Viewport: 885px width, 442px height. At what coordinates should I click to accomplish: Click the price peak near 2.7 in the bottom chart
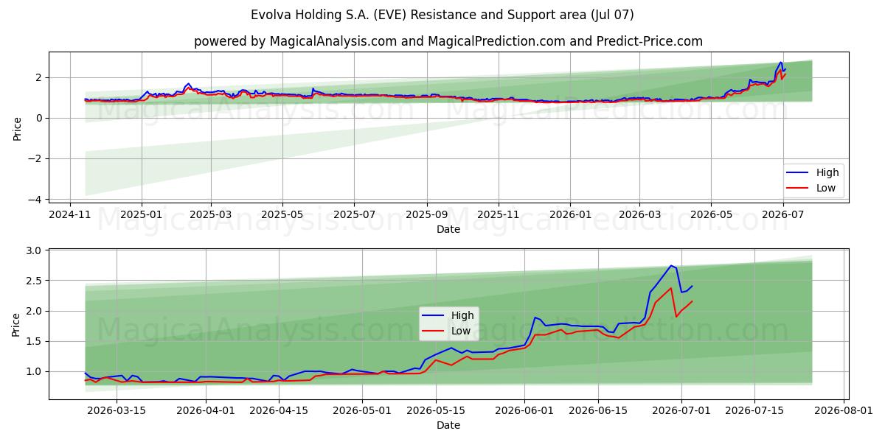tap(671, 266)
